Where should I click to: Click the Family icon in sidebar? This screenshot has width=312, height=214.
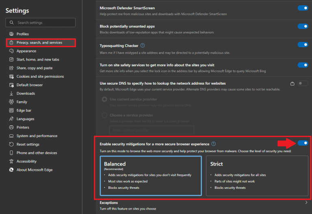click(11, 102)
